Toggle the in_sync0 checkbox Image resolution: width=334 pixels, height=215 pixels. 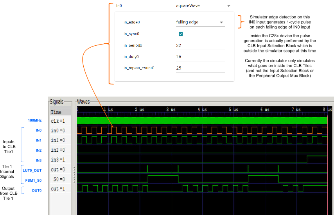181,34
